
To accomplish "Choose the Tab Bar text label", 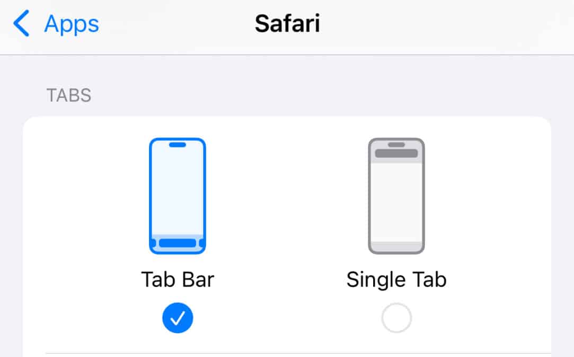I will (x=178, y=280).
